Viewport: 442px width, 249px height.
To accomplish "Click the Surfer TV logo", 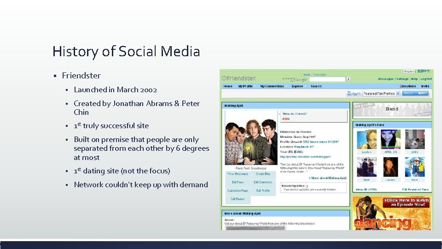I will point(353,94).
